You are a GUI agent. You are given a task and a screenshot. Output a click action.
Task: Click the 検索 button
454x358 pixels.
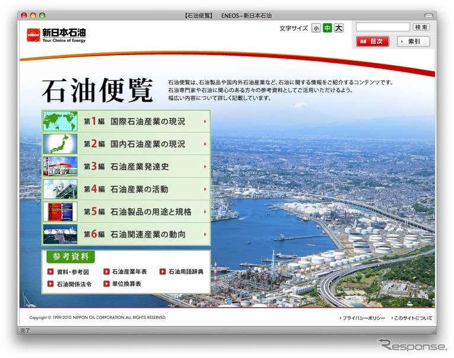tap(421, 27)
